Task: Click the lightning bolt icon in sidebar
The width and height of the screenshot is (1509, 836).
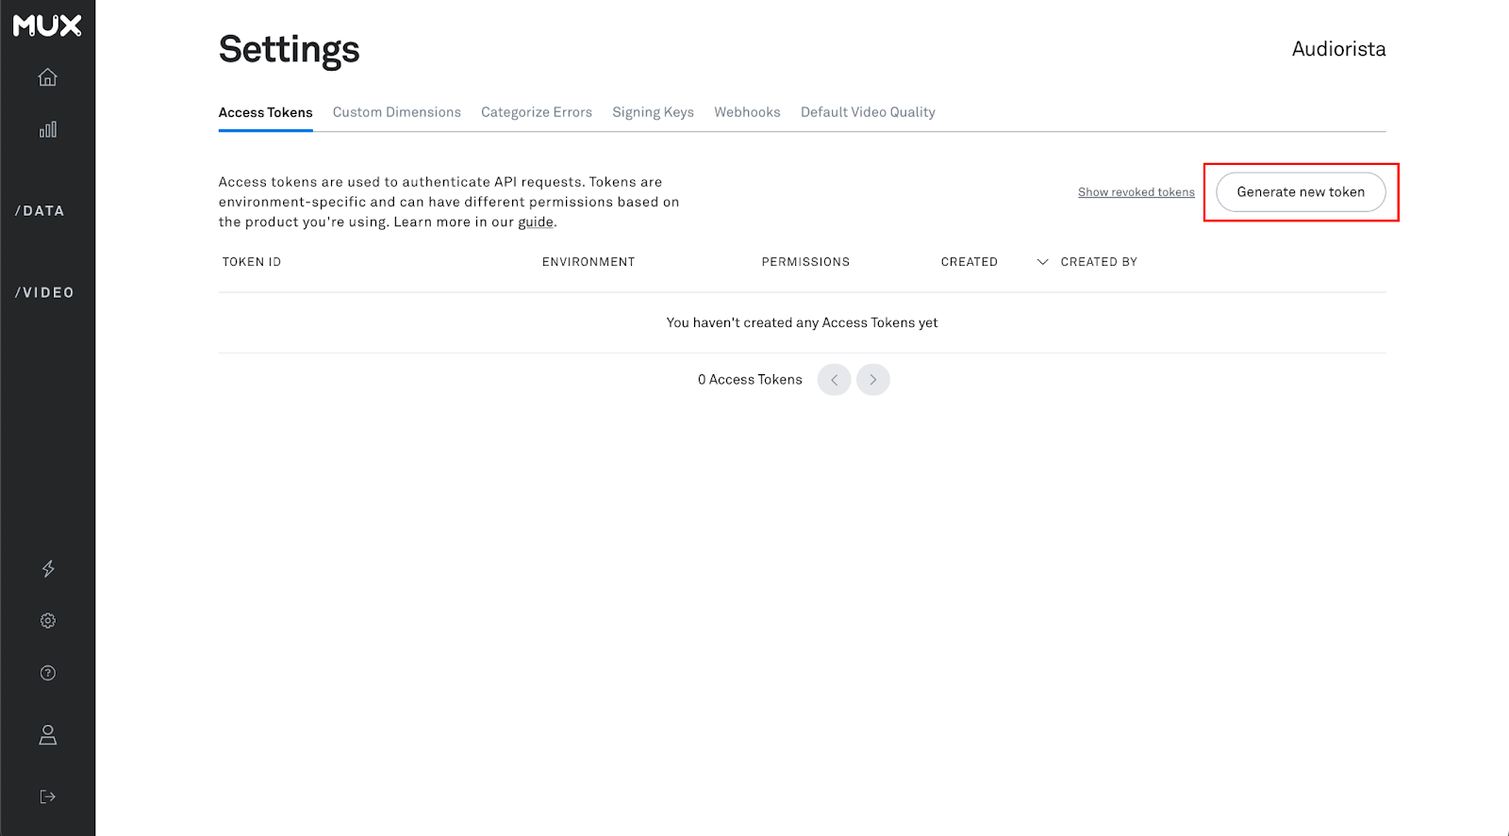Action: [47, 568]
